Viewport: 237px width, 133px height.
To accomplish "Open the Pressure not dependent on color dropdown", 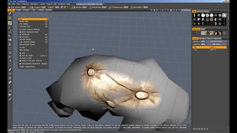I will point(90,4).
